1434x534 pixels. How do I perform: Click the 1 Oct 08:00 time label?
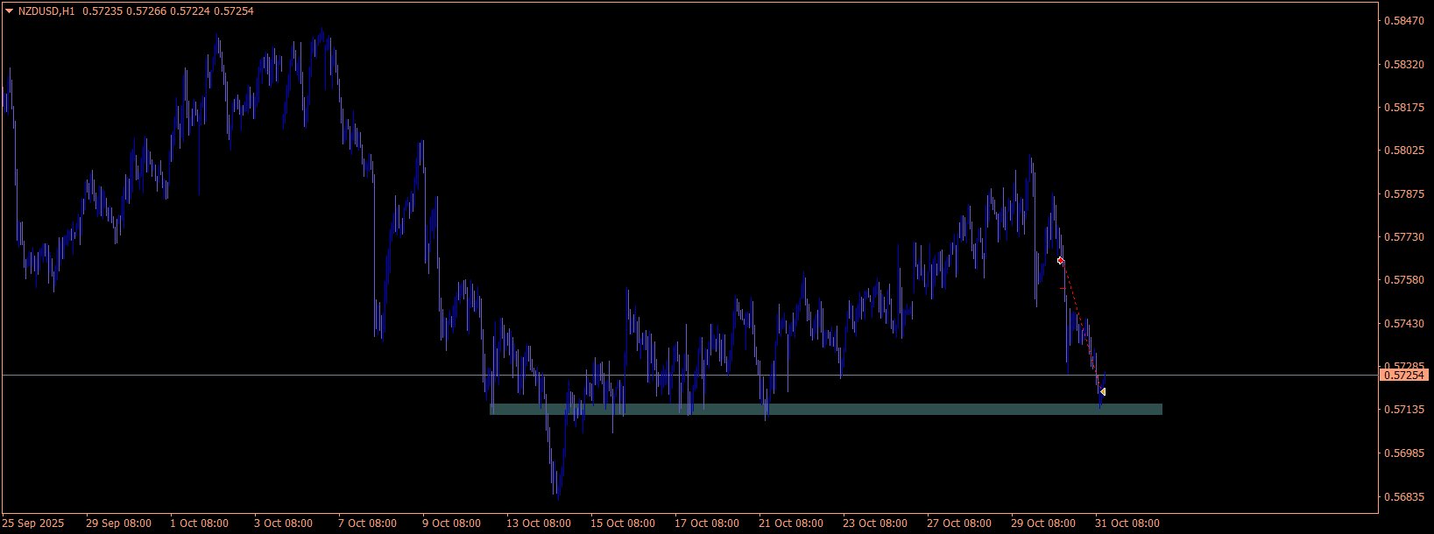coord(199,523)
